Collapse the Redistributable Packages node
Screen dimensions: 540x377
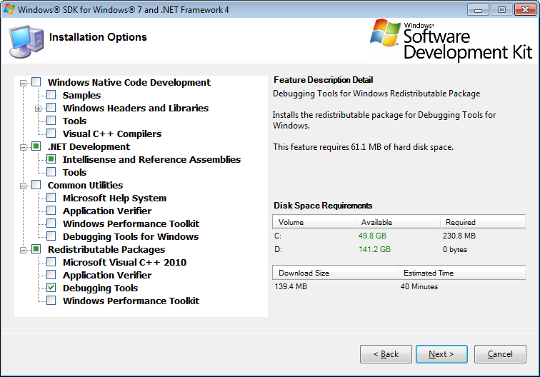click(23, 250)
